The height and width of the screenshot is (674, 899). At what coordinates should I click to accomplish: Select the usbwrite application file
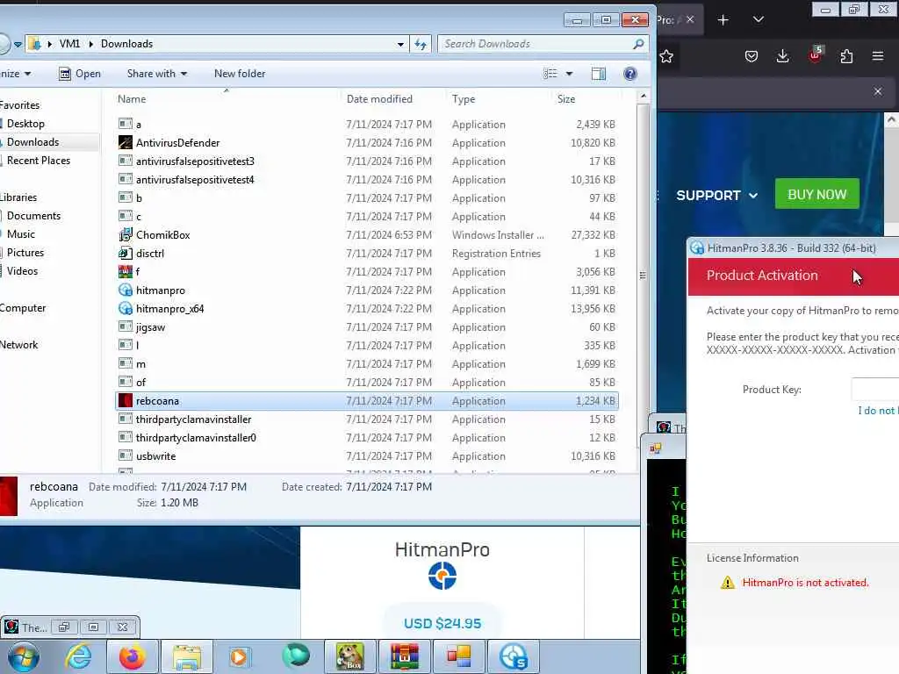click(155, 456)
